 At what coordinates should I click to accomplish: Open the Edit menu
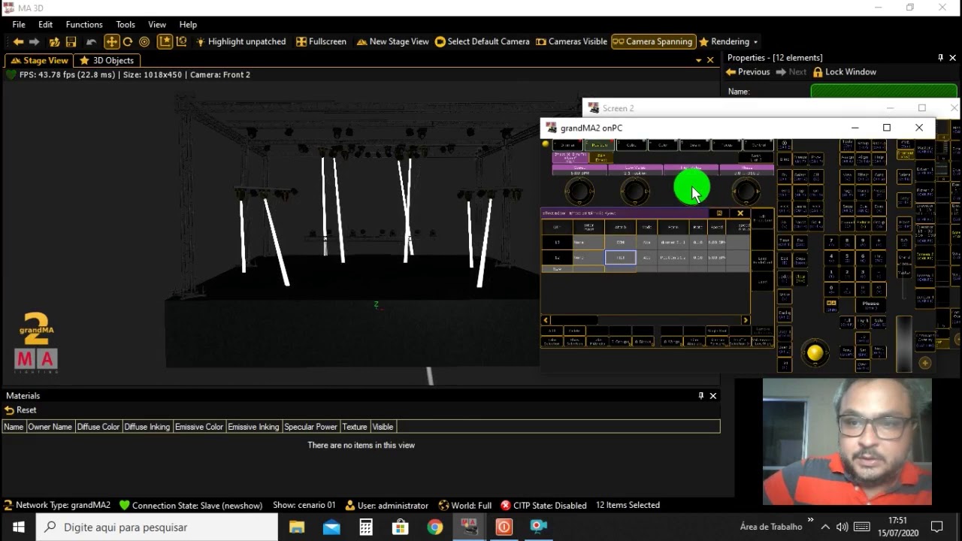(46, 25)
